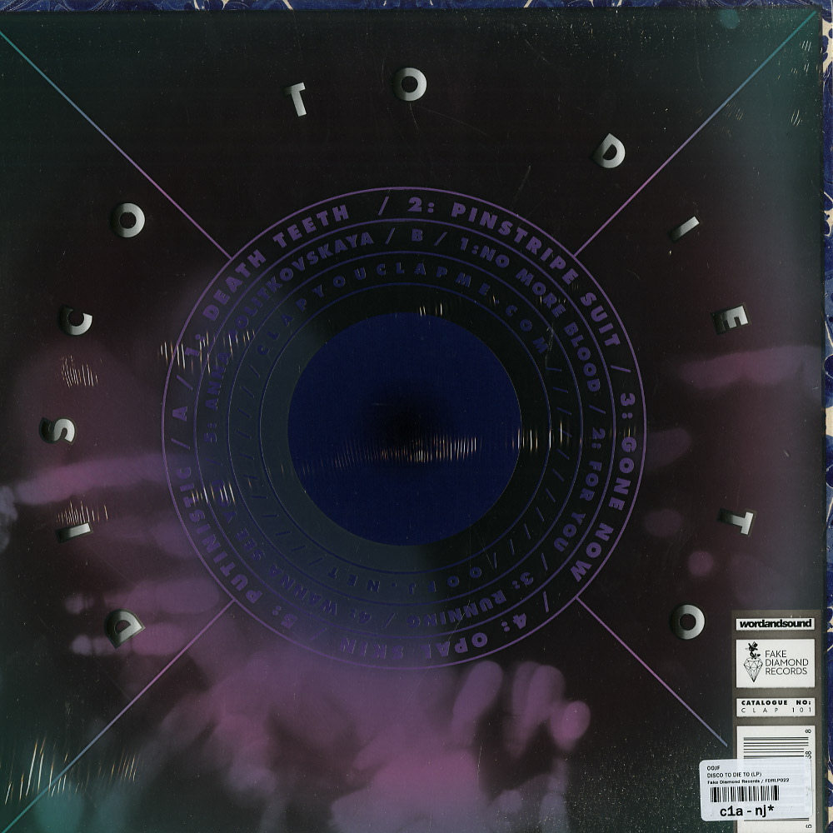Viewport: 833px width, 833px height.
Task: Click 'Fake Diamond Records / FDRLP022' sticker line
Action: coord(748,782)
